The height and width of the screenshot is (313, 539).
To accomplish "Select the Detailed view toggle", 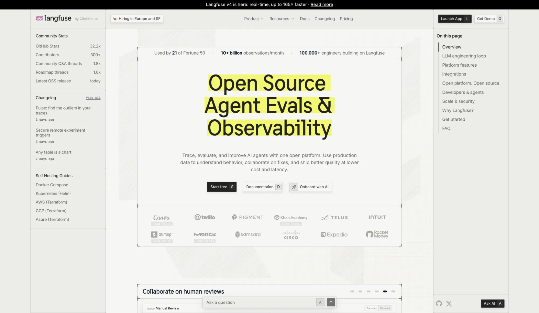I will click(385, 308).
